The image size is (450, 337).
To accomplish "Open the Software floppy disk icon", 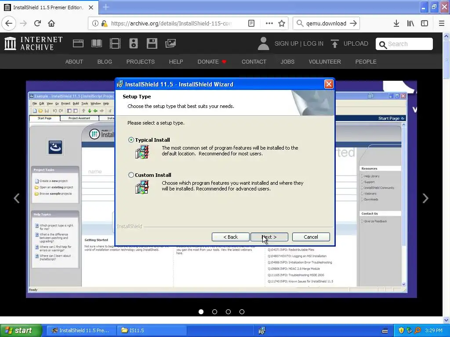I will click(x=152, y=43).
